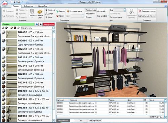This screenshot has height=123, width=168.
Task: Select article 101282 Двухярусная обувница
Action: [27, 93]
